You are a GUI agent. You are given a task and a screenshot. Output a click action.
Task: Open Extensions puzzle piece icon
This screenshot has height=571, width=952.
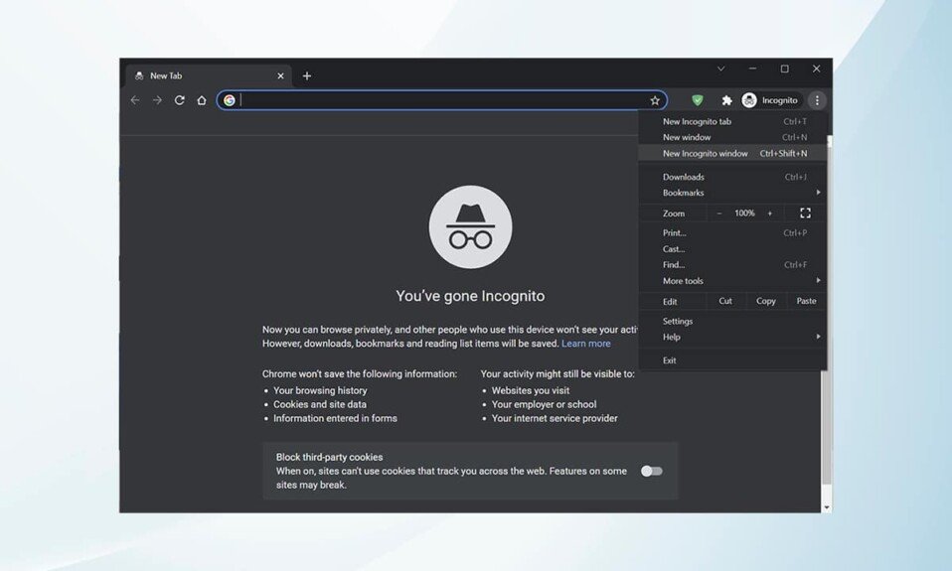coord(726,100)
